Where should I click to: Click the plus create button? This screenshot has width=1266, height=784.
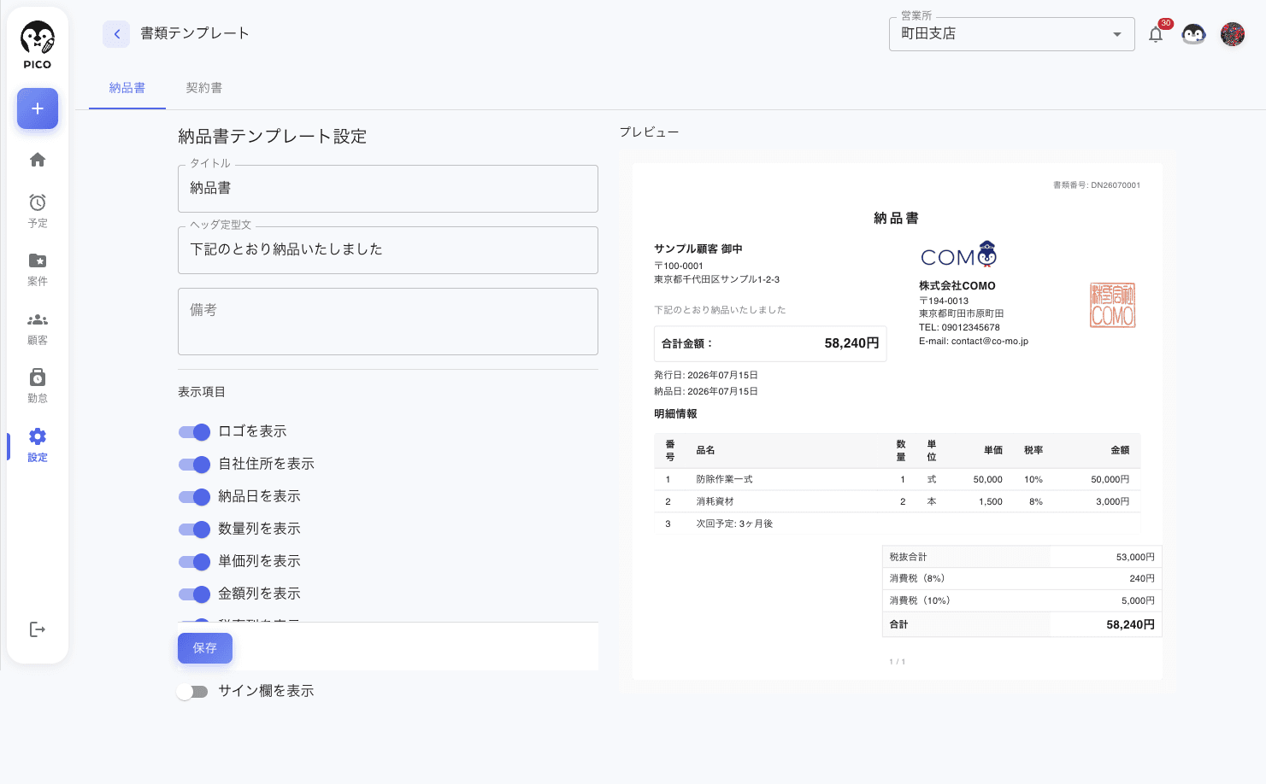click(38, 108)
